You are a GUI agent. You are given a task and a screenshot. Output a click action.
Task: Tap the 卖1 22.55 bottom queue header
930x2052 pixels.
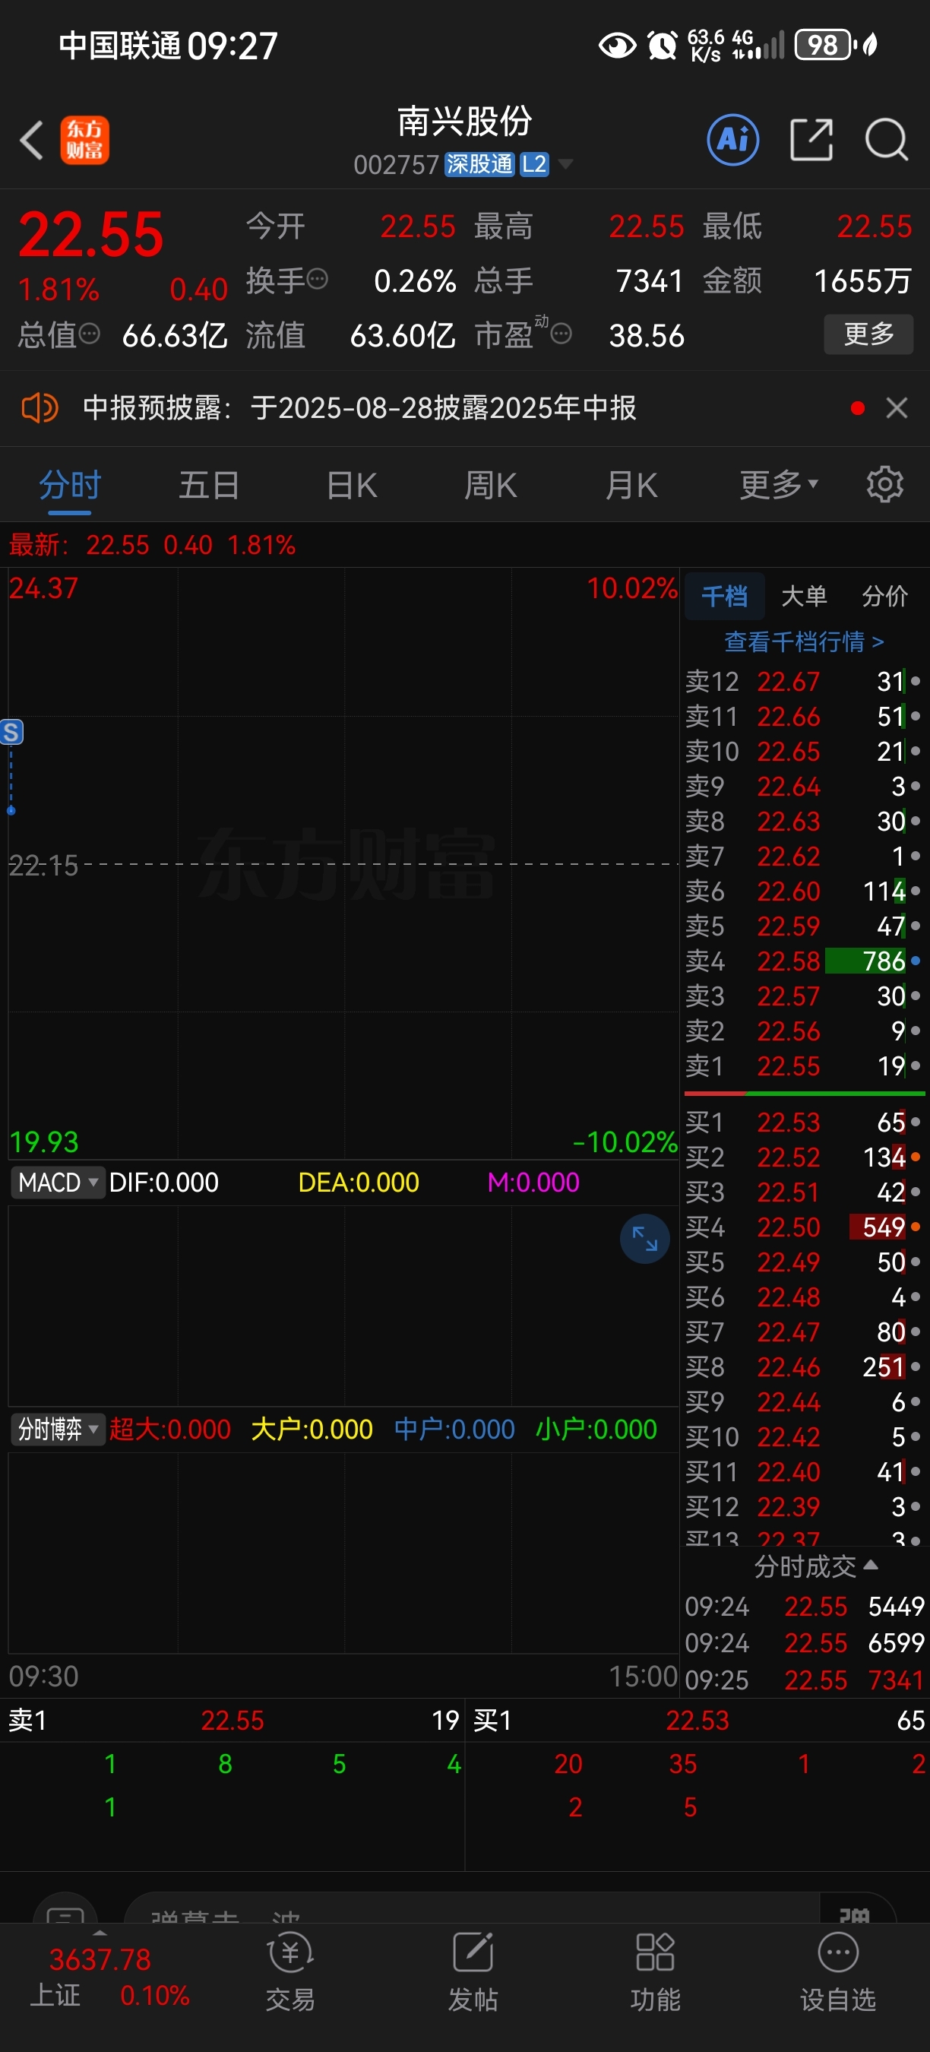click(232, 1721)
